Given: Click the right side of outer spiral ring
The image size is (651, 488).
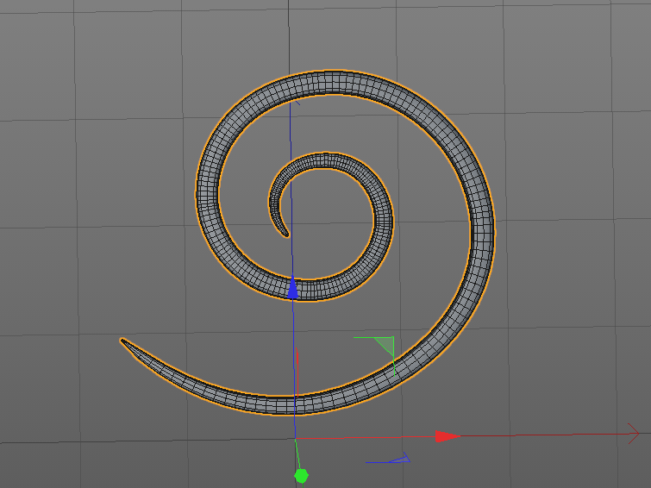Looking at the screenshot, I should (482, 233).
